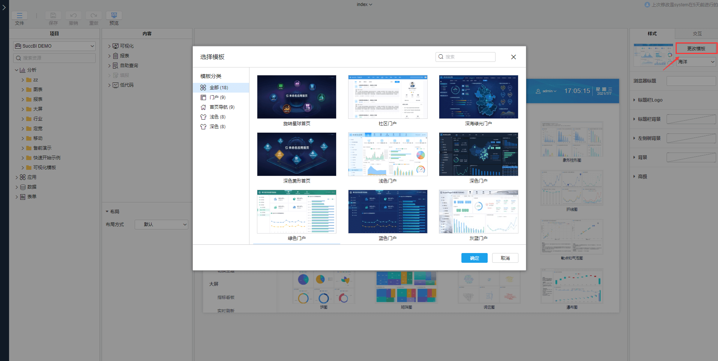
Task: Expand the 可视化 content tree node
Action: (110, 46)
